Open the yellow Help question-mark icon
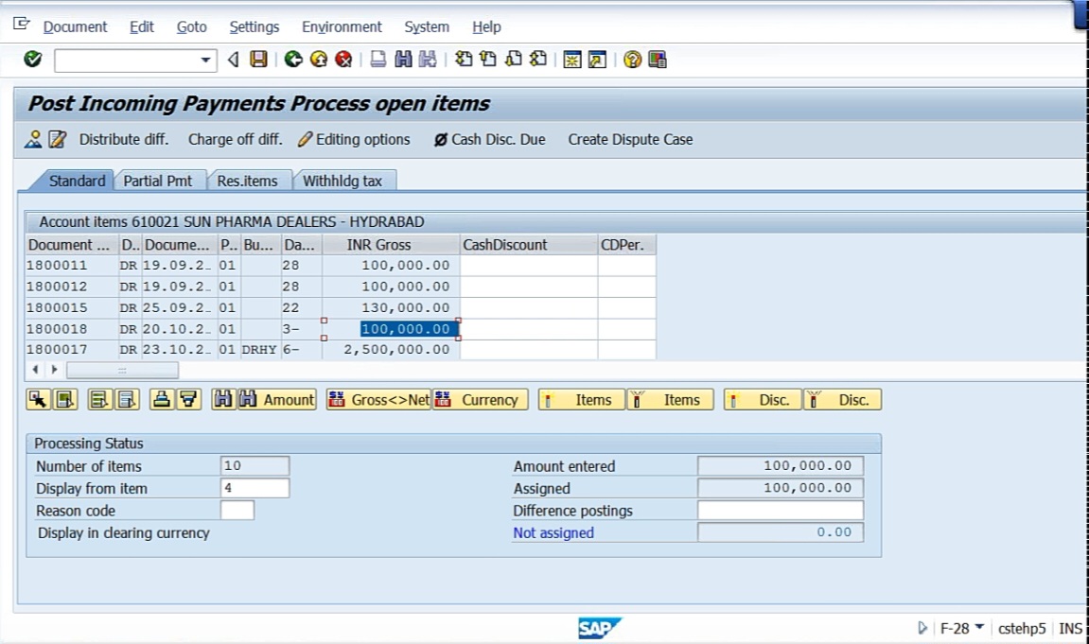 632,60
